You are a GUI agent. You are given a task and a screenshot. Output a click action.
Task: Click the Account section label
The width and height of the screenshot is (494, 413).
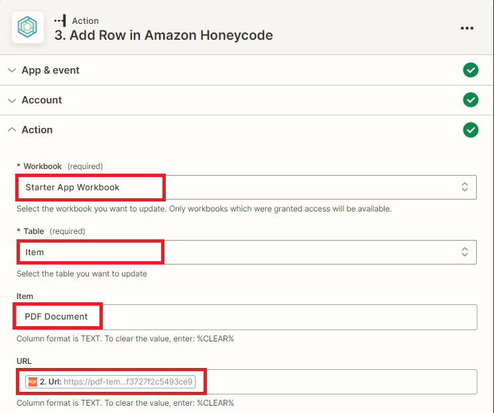coord(42,100)
